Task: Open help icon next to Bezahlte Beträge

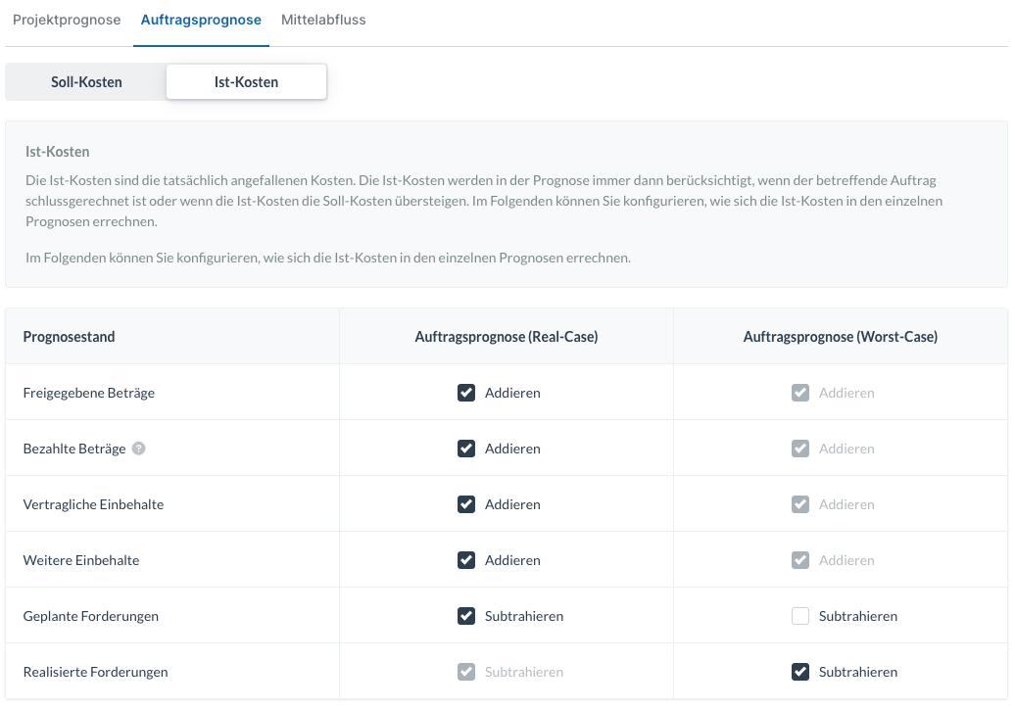Action: 138,449
